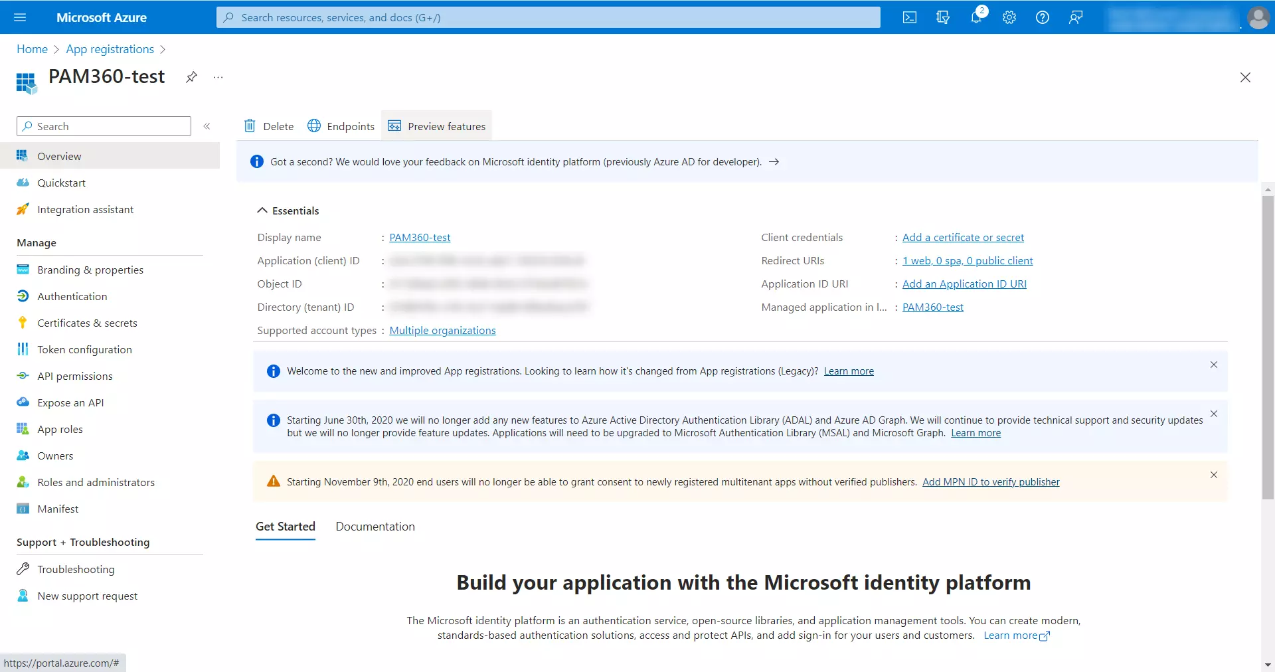The image size is (1275, 672).
Task: Open Endpoints from the command bar
Action: [341, 126]
